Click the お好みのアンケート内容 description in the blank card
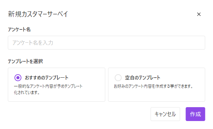213x129 pixels. [153, 86]
